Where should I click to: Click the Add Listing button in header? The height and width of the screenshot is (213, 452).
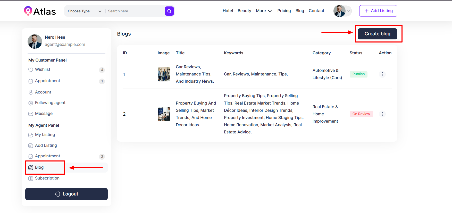378,11
